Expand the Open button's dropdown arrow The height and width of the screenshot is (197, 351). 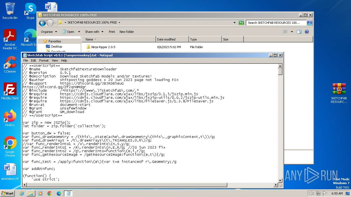79,32
